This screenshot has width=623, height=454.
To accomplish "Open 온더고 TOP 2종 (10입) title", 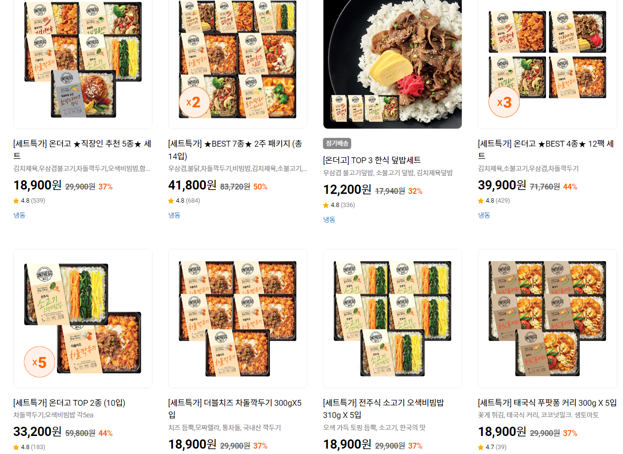I will [69, 403].
